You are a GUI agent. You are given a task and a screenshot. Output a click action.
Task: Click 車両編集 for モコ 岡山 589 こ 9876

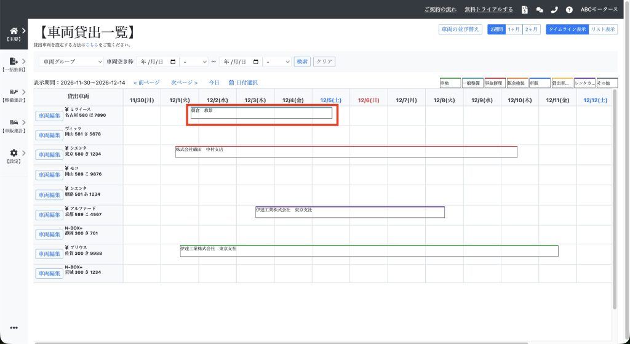click(49, 175)
